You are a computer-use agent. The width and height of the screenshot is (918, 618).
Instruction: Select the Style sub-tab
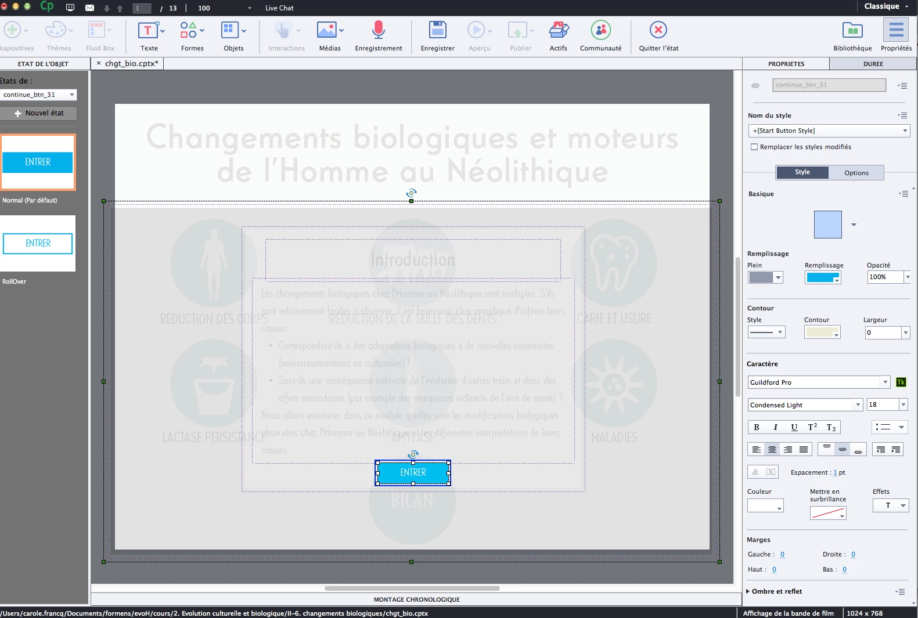tap(802, 172)
